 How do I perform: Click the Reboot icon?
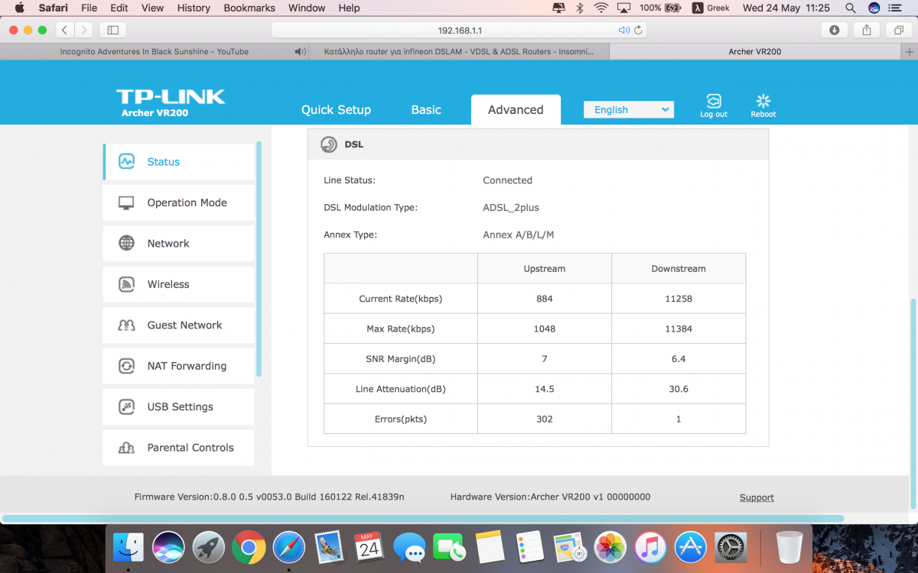pos(763,102)
